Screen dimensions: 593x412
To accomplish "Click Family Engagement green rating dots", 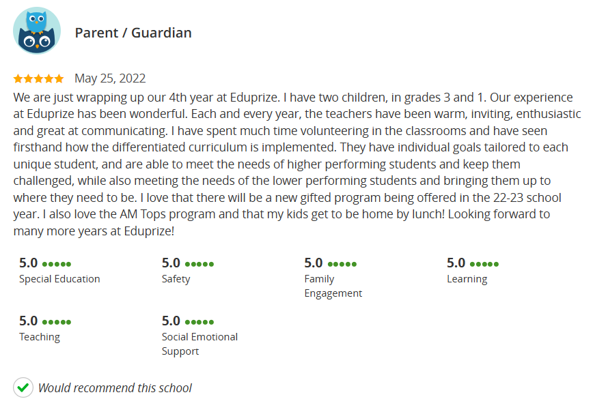I will (x=342, y=264).
